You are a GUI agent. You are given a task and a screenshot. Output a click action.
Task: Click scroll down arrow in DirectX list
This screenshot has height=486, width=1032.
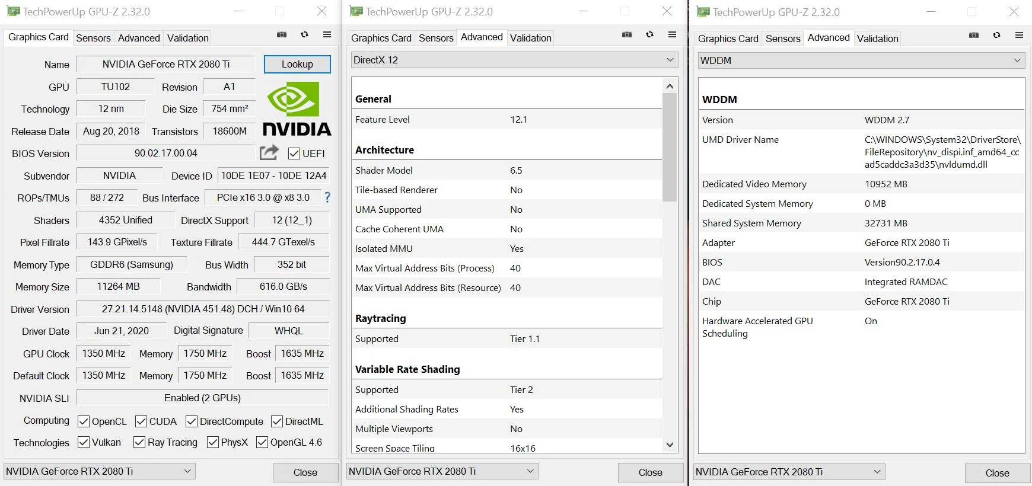670,445
